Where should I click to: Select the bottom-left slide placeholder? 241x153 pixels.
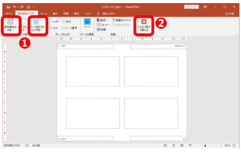(93, 113)
